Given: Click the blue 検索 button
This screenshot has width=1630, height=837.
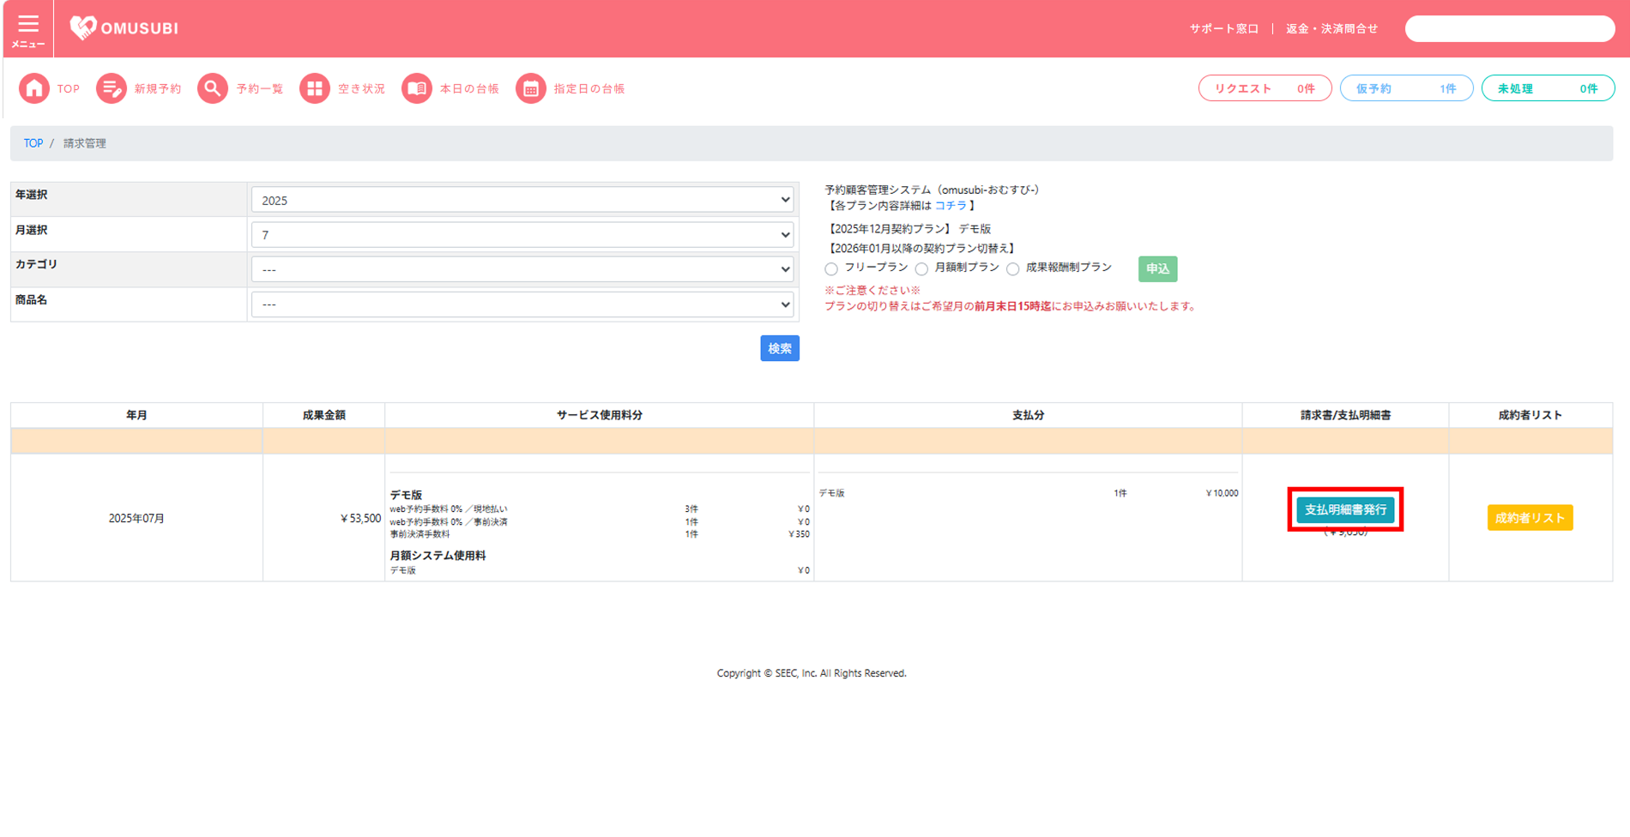Looking at the screenshot, I should coord(780,348).
